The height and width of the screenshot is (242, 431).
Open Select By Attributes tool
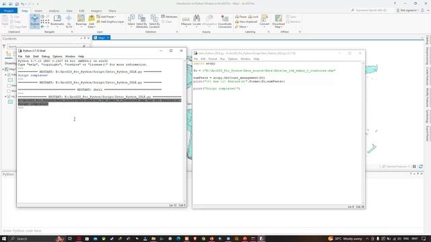[142, 21]
